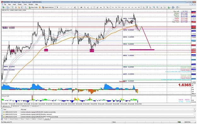Switch to the GBPUSD,H4 chart tab
Screen dimensions: 197x124
click(16, 106)
